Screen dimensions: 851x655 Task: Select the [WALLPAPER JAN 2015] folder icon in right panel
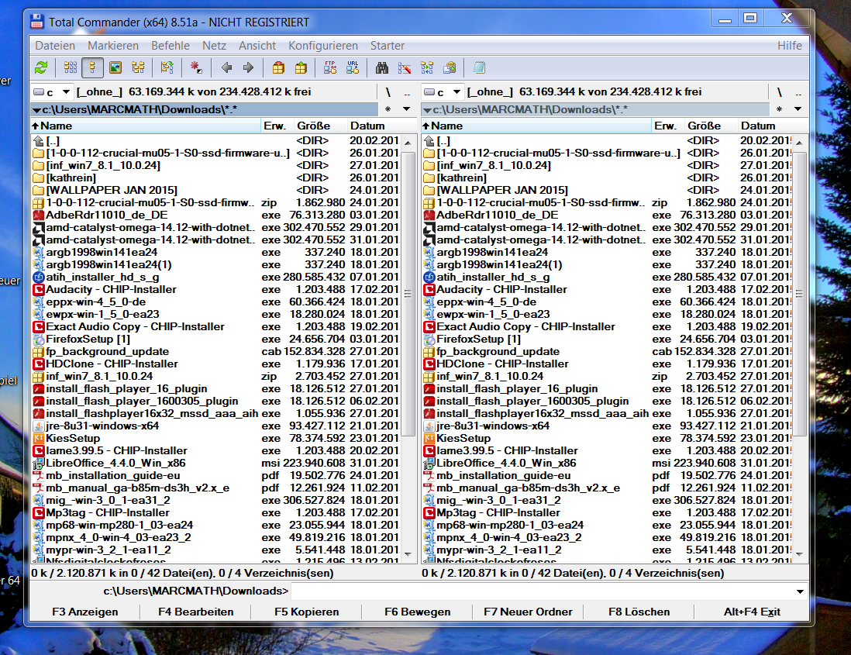[429, 191]
